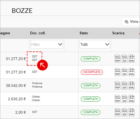Download XML for the 38.042,00 € row
Screen dimensions: 140x119
click(x=131, y=85)
